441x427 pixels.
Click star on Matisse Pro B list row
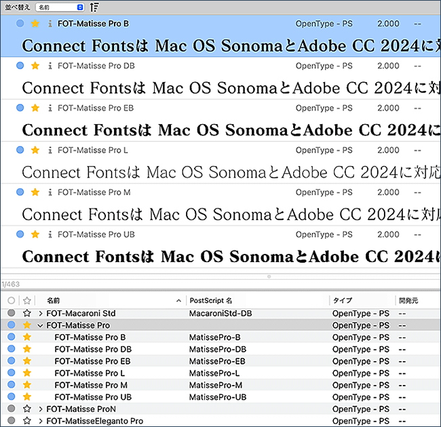click(x=27, y=337)
